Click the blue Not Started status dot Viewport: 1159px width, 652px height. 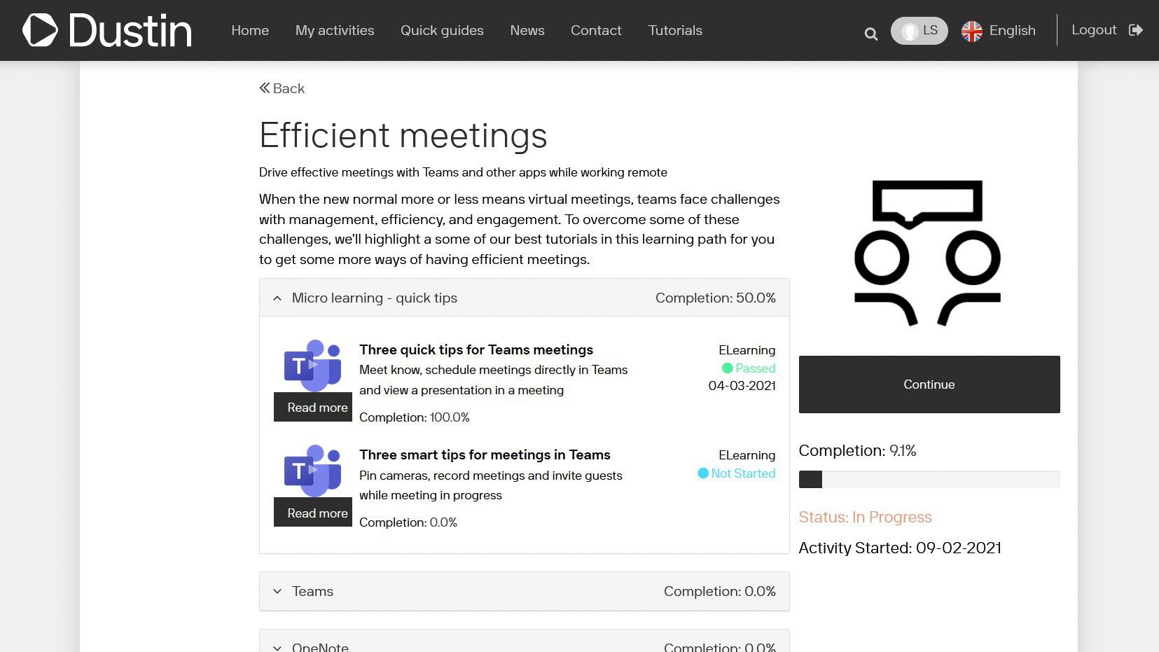(703, 473)
